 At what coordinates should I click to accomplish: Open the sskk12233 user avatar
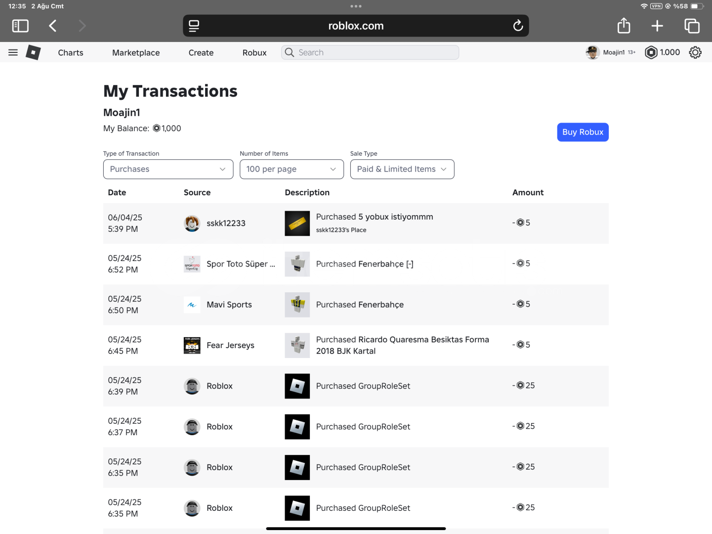pos(192,223)
